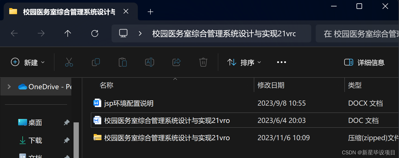This screenshot has width=399, height=158.
Task: Toggle the 详细信息 details pane
Action: pyautogui.click(x=364, y=62)
